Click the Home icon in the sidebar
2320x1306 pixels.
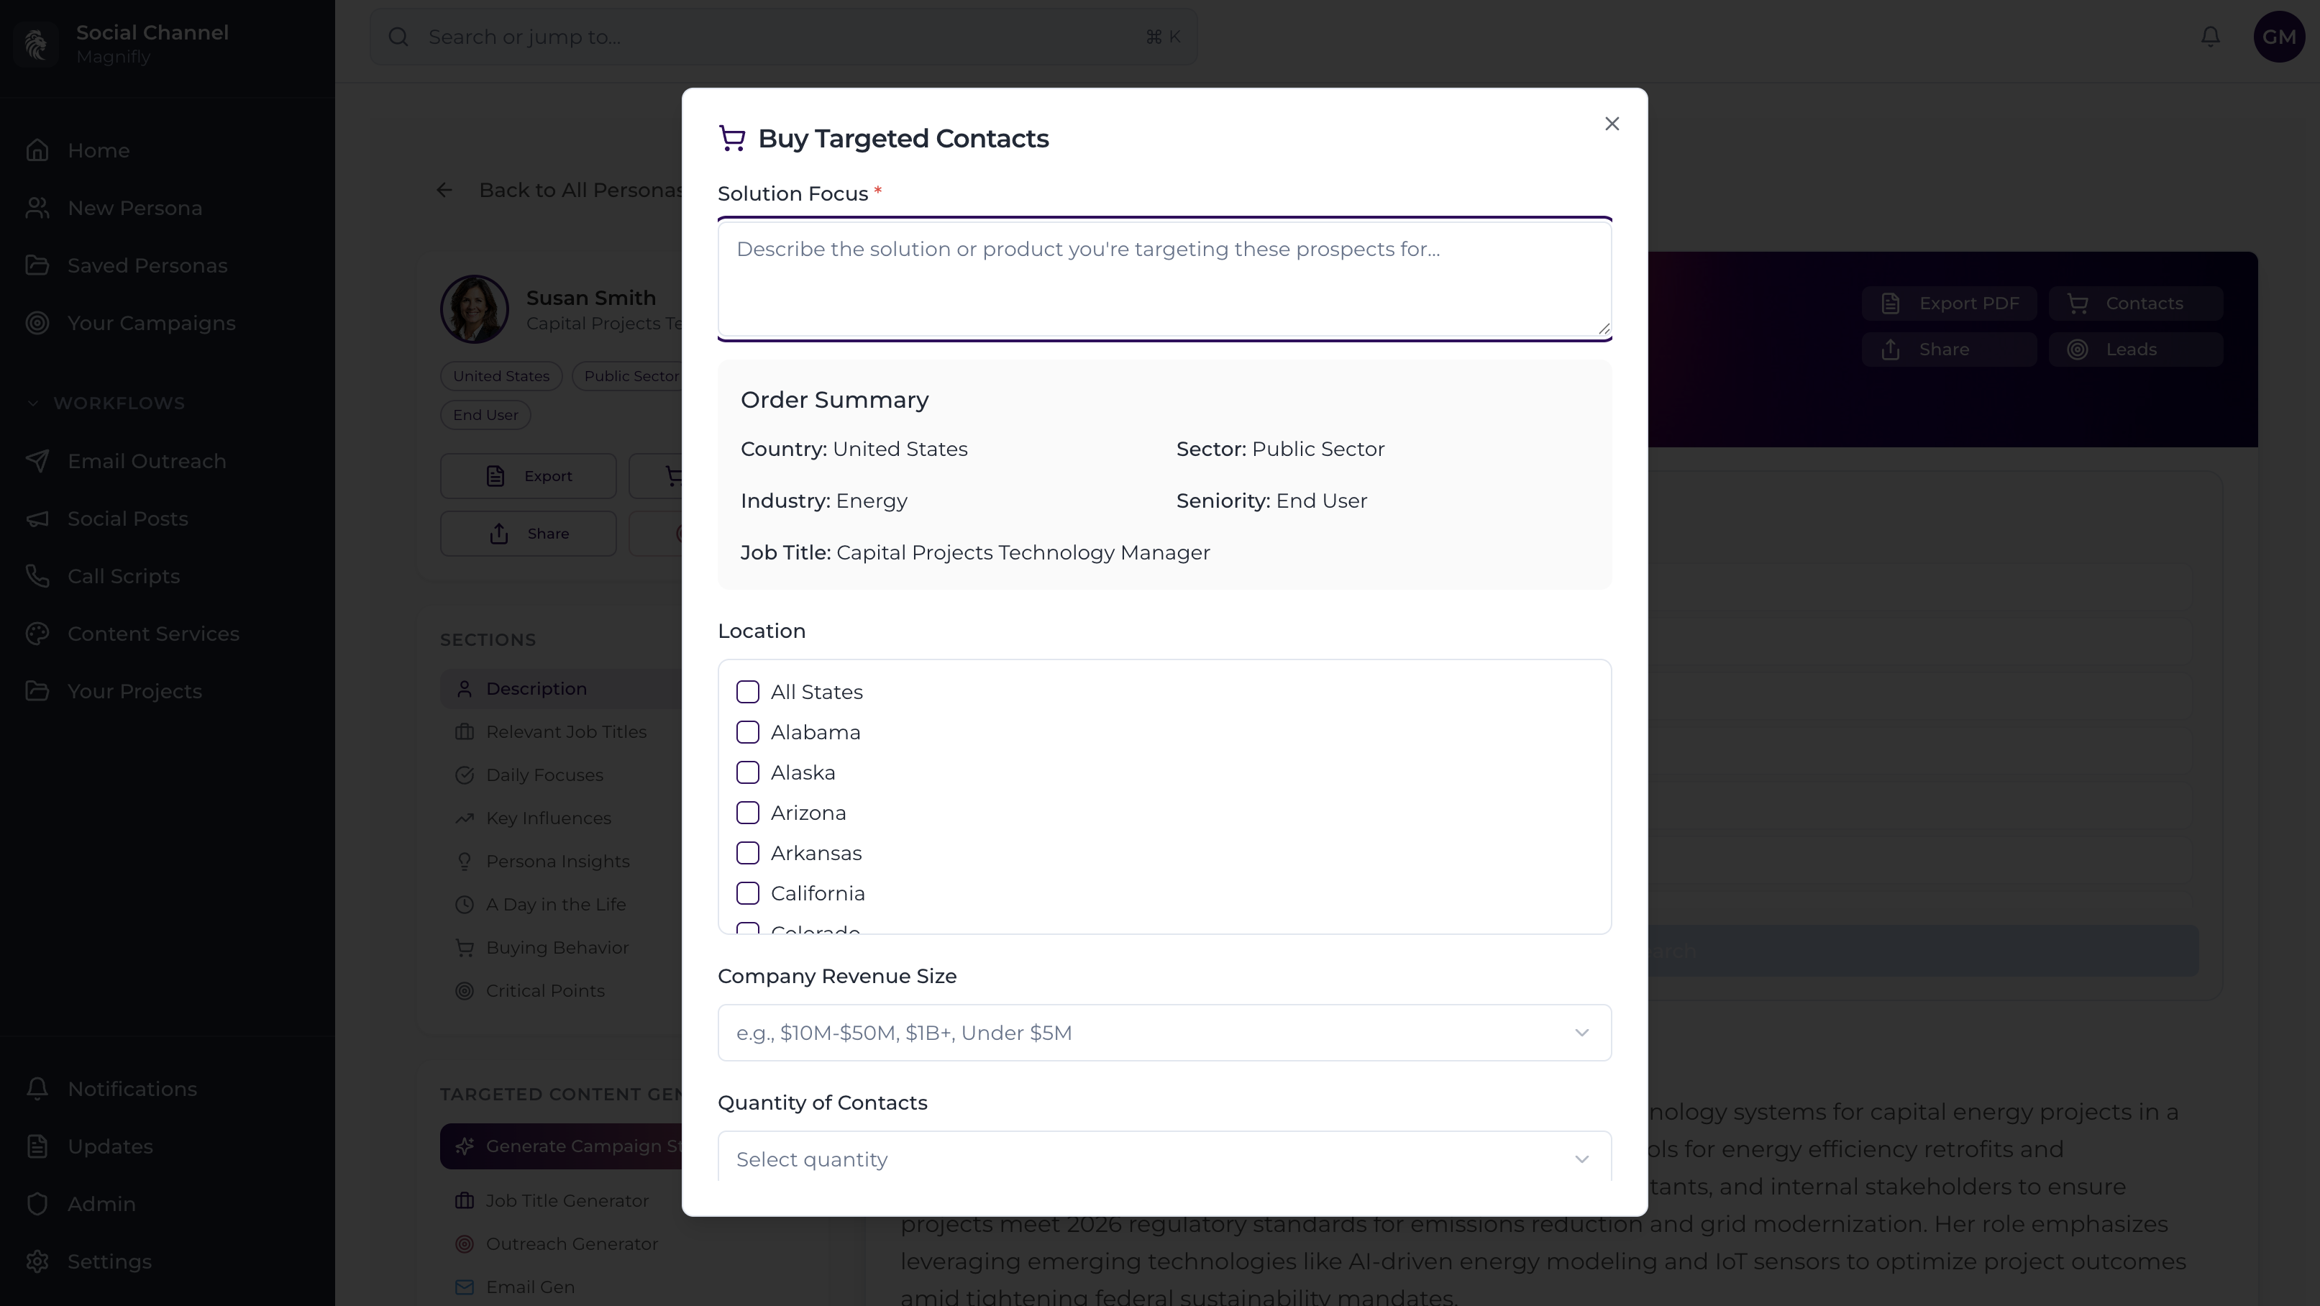pyautogui.click(x=37, y=150)
